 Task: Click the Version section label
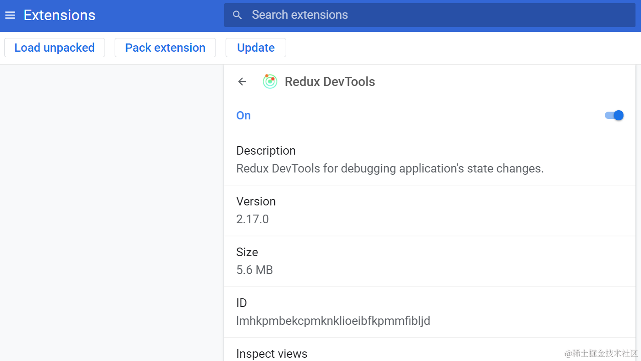pos(256,201)
